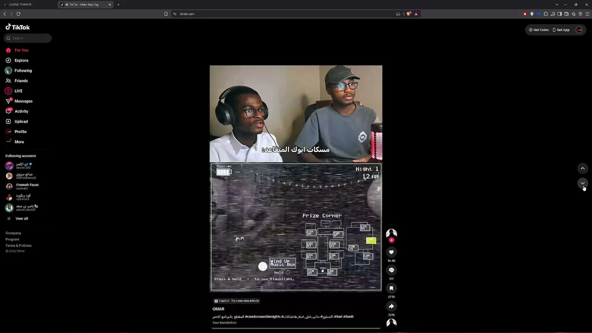
Task: Expand the Program footer section
Action: (x=12, y=239)
